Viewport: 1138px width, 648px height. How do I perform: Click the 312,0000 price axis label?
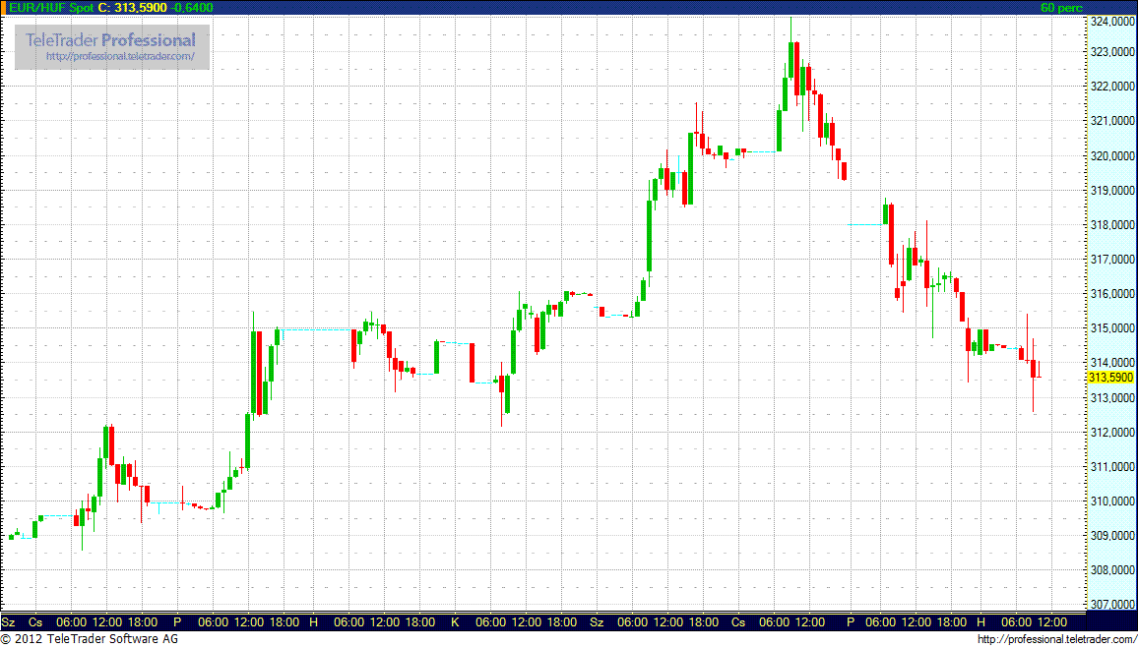1111,433
